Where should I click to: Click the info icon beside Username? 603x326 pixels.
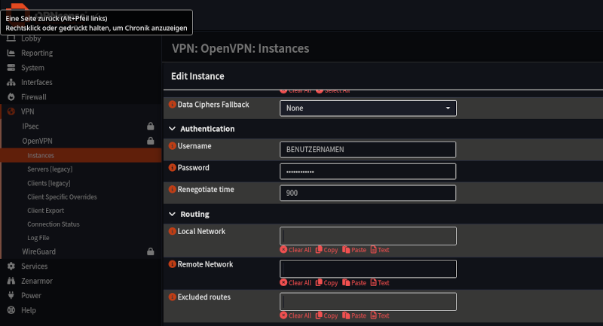(x=172, y=146)
